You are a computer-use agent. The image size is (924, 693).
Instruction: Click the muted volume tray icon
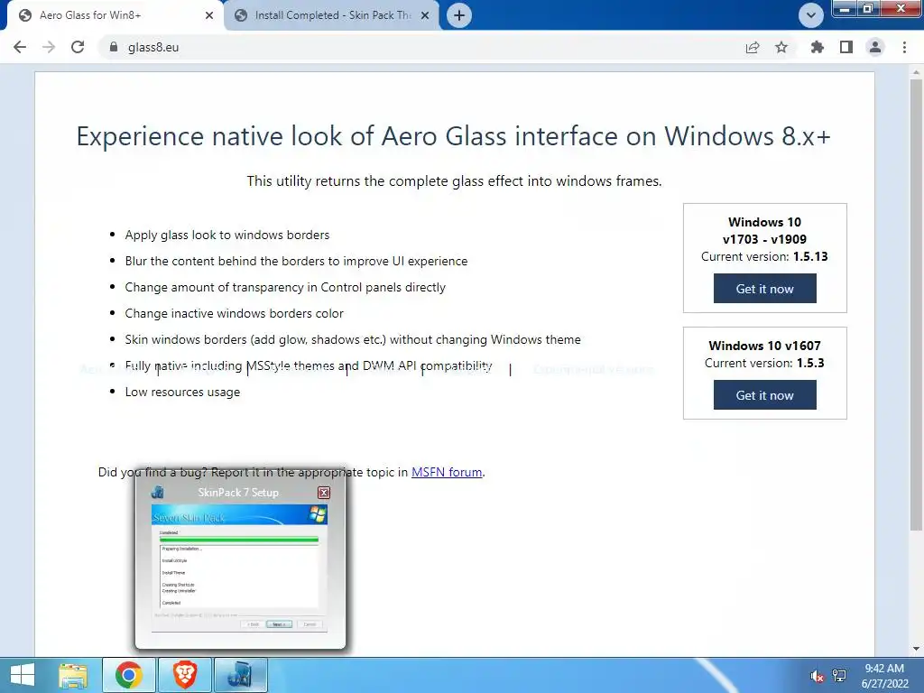(818, 676)
